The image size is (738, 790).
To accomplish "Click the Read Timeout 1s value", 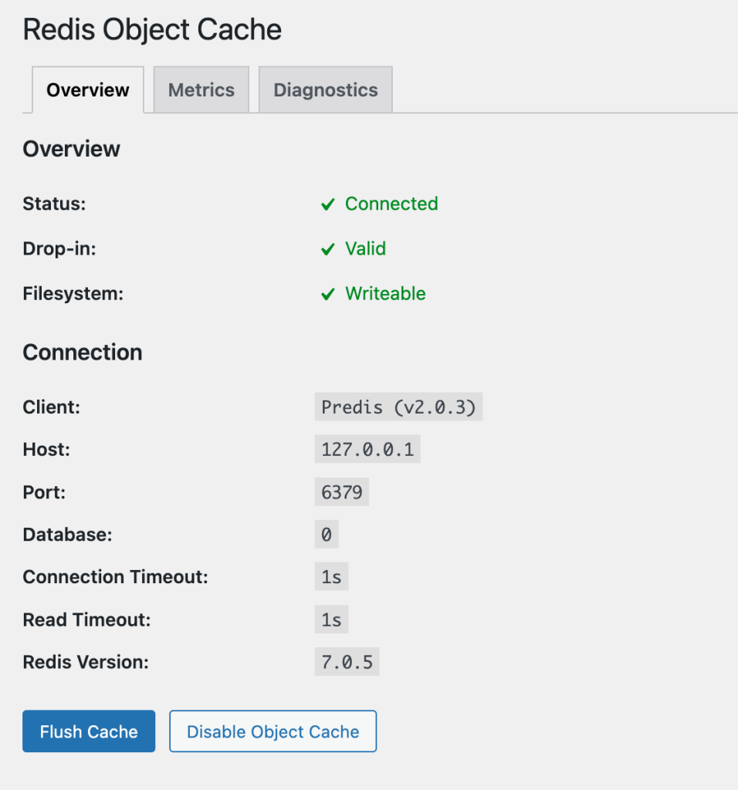I will 331,619.
